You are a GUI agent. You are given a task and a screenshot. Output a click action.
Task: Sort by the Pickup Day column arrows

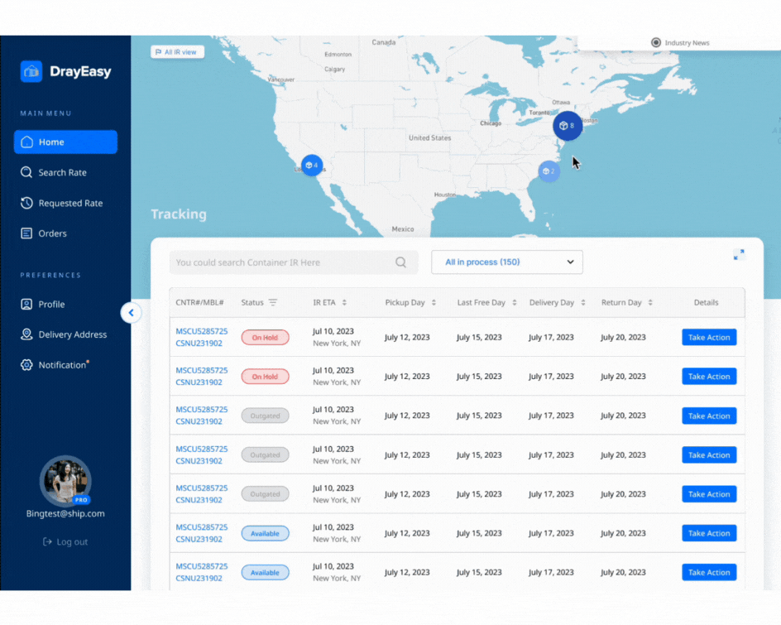tap(434, 302)
